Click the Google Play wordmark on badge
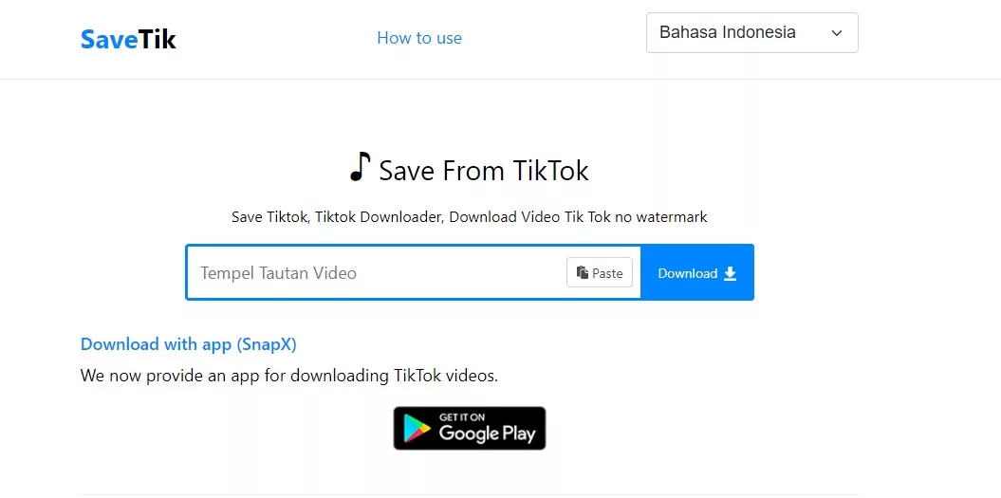The image size is (1001, 498). coord(487,434)
